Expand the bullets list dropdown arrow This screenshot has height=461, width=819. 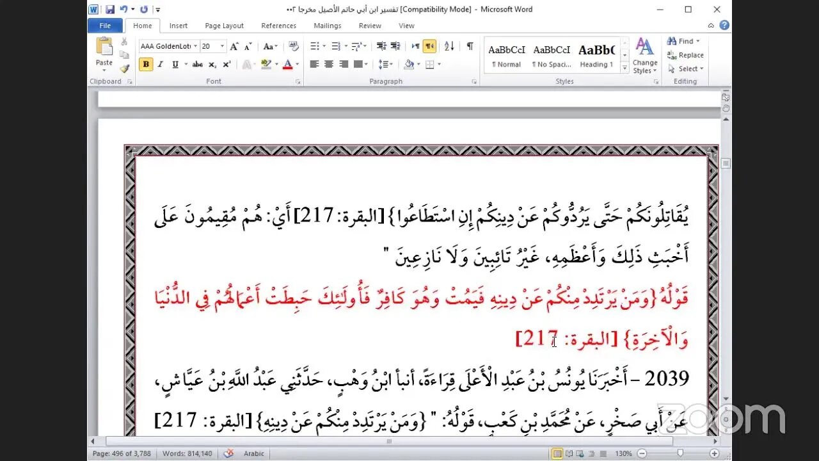324,46
